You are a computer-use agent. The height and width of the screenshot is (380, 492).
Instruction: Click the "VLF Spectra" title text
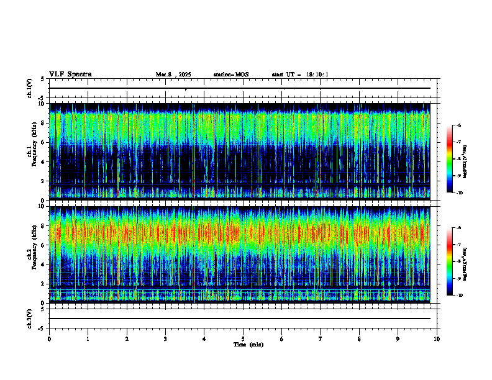coord(70,75)
